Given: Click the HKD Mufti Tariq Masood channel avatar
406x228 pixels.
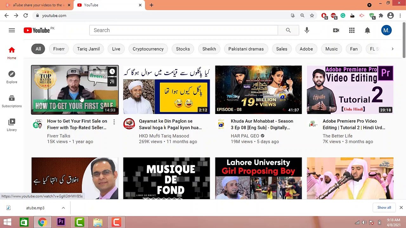Looking at the screenshot, I should pyautogui.click(x=129, y=124).
